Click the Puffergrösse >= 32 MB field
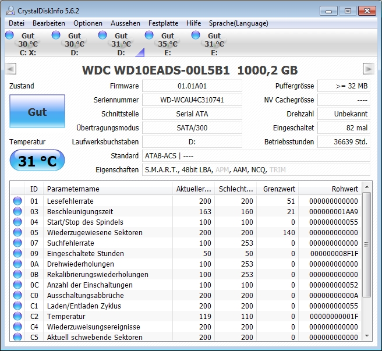This screenshot has height=351, width=382. (x=344, y=86)
